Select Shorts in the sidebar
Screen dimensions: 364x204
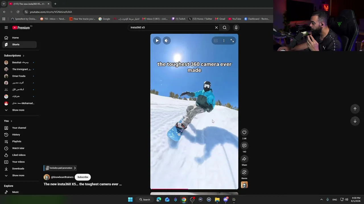(x=19, y=44)
